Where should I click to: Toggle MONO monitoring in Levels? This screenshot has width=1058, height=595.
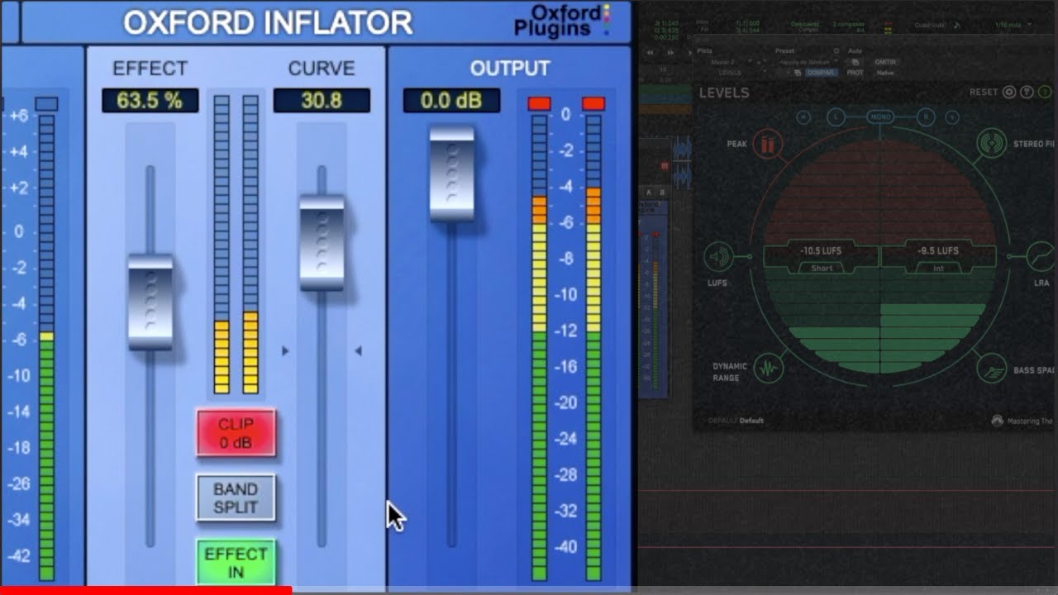click(x=880, y=117)
